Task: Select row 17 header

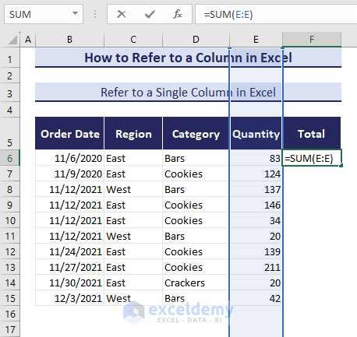Action: click(10, 329)
